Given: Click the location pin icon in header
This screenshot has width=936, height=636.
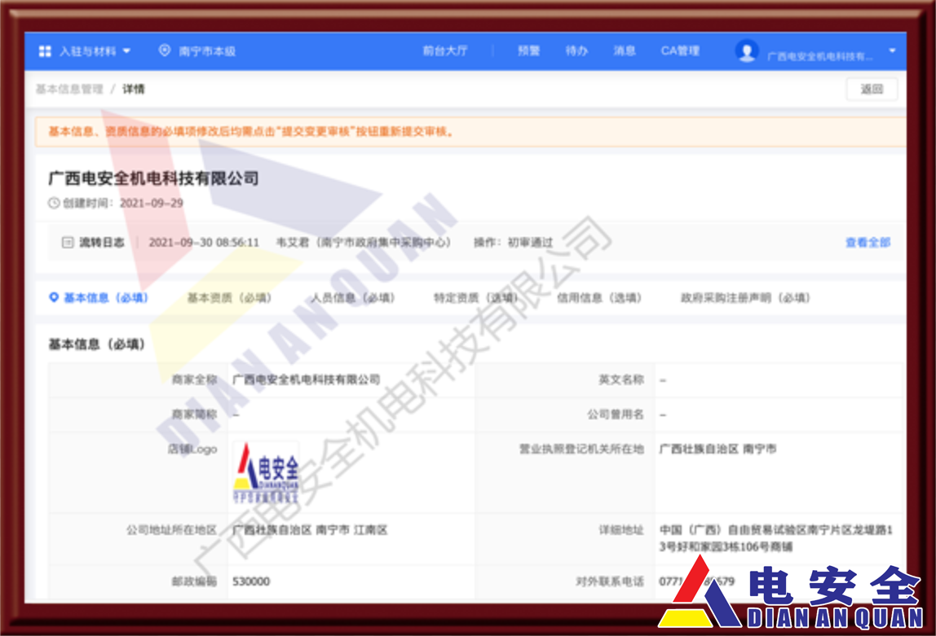Looking at the screenshot, I should click(x=164, y=50).
